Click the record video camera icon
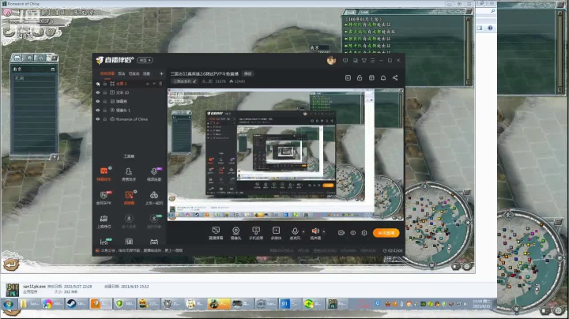569x319 pixels. (341, 233)
